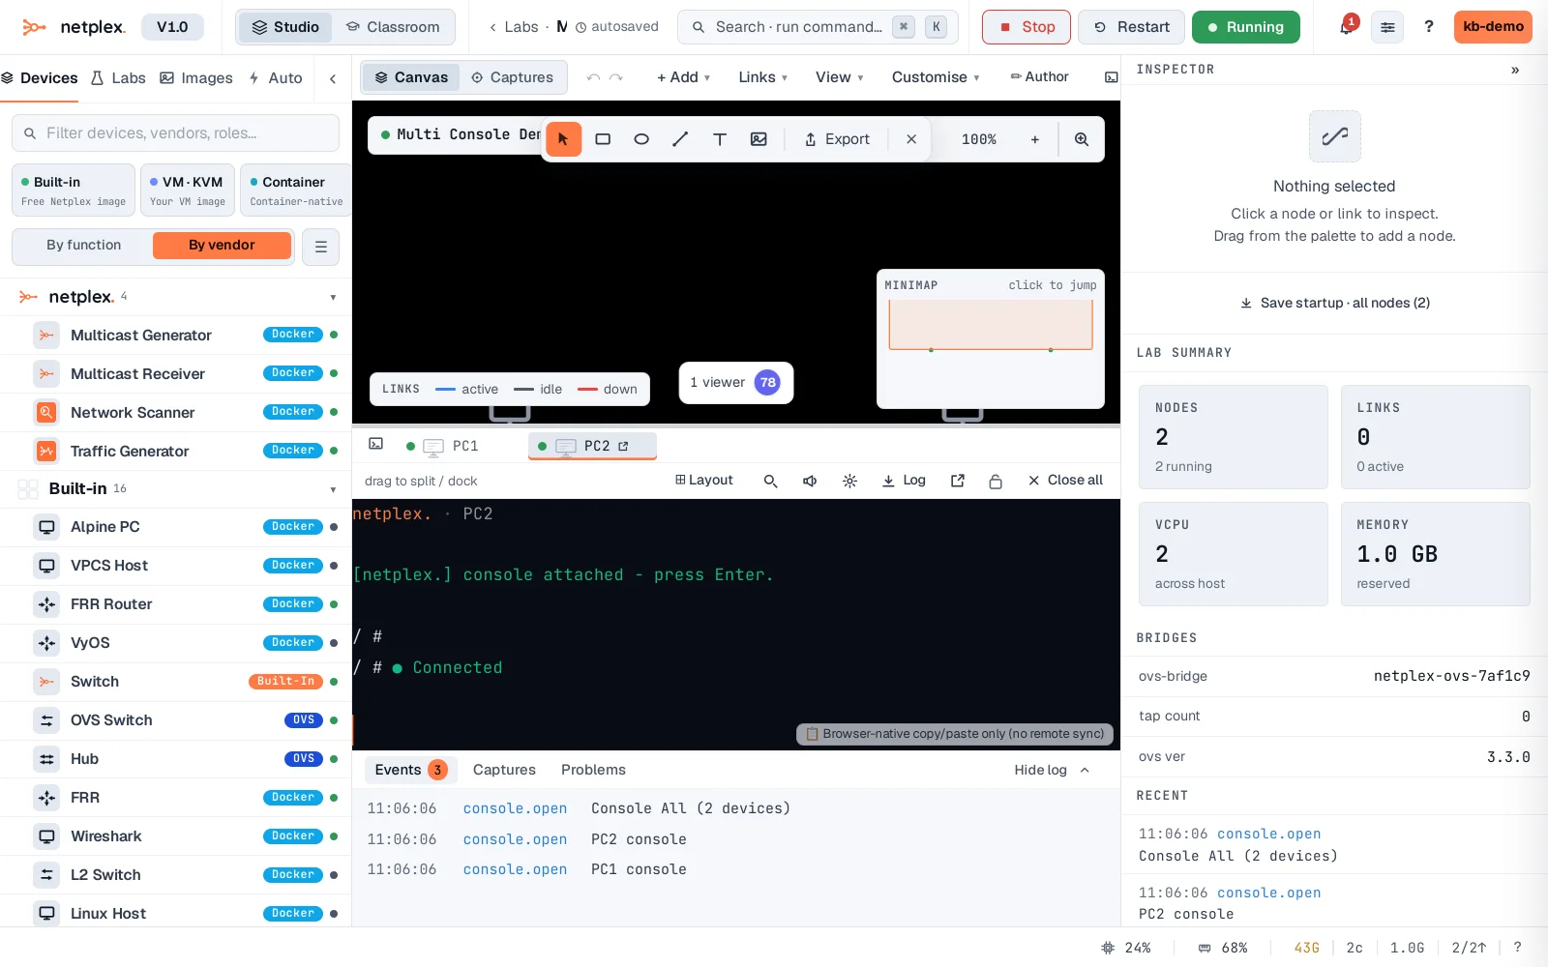
Task: Open the settings sliders icon in header
Action: click(1387, 27)
